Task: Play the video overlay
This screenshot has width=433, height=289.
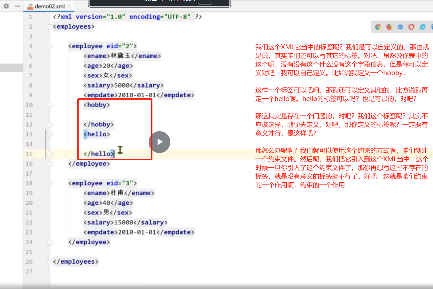Action: point(159,142)
